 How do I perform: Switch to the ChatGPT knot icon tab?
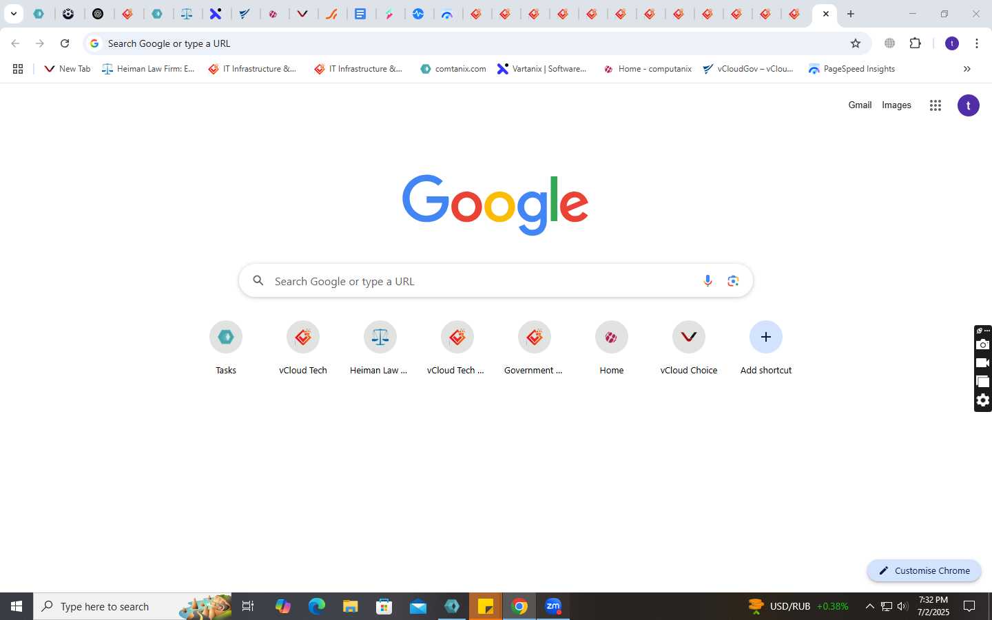pos(98,14)
